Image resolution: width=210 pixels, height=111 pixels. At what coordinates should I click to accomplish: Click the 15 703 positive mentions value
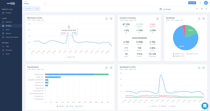tap(139, 24)
